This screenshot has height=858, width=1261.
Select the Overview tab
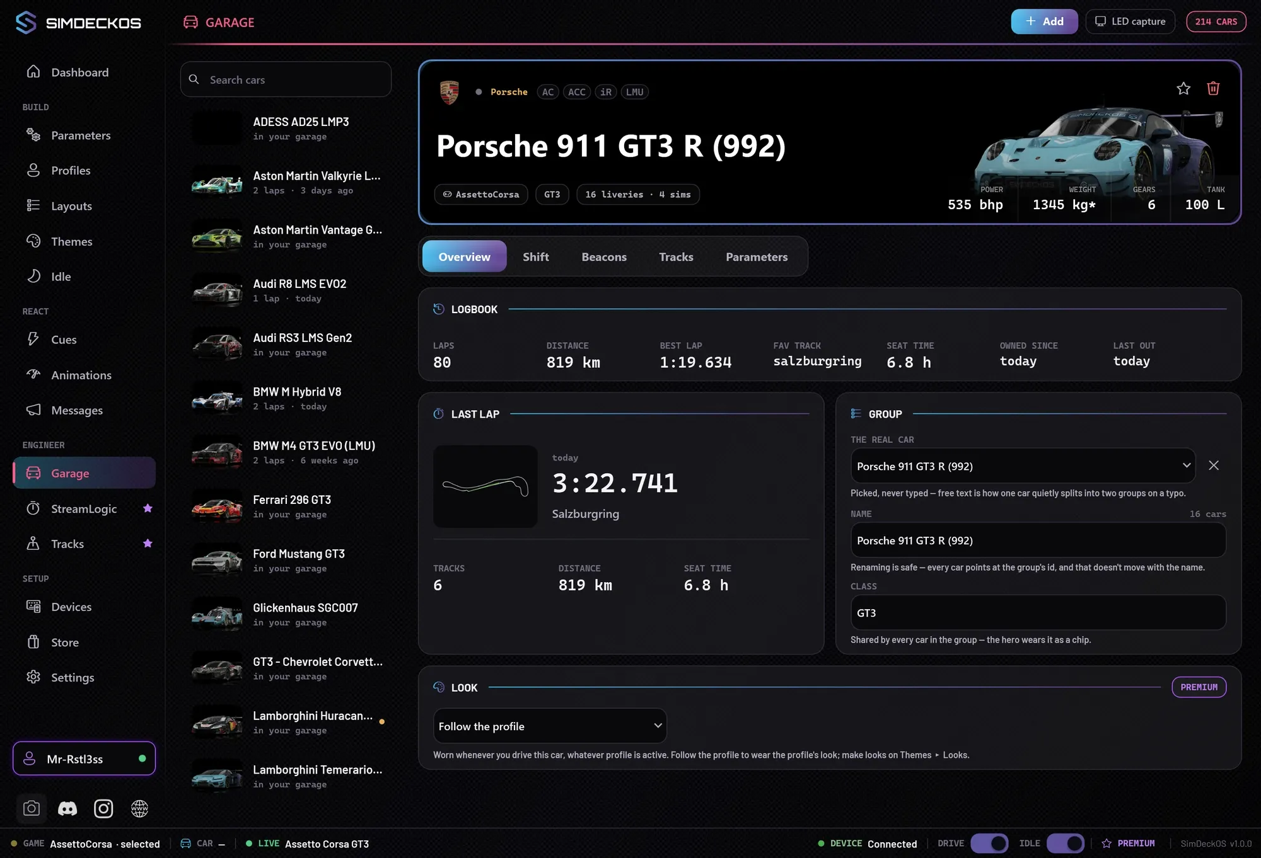pyautogui.click(x=464, y=256)
